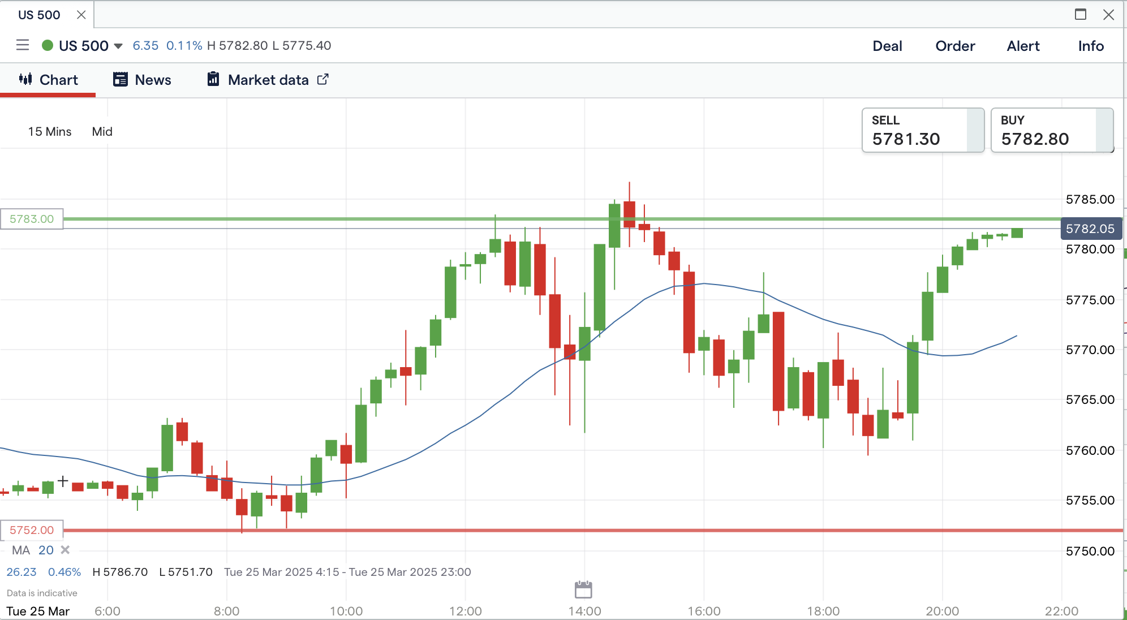Click SELL at 5781.30
1127x620 pixels.
tap(923, 130)
